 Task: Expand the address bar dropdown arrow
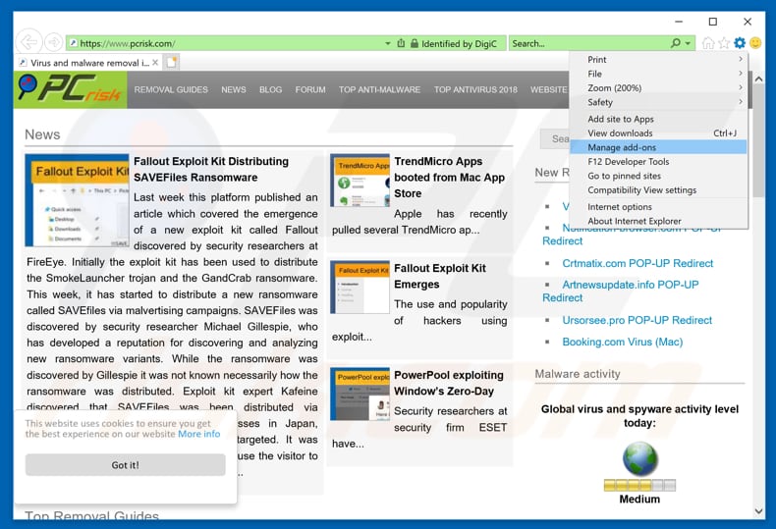(x=387, y=43)
